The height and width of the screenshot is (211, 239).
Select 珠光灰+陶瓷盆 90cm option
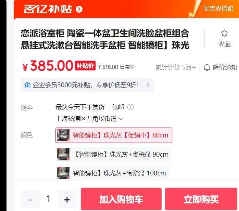(x=114, y=154)
